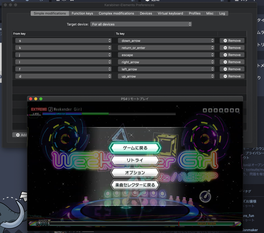Open the From key dropdown showing f
This screenshot has width=264, height=233.
(x=63, y=69)
